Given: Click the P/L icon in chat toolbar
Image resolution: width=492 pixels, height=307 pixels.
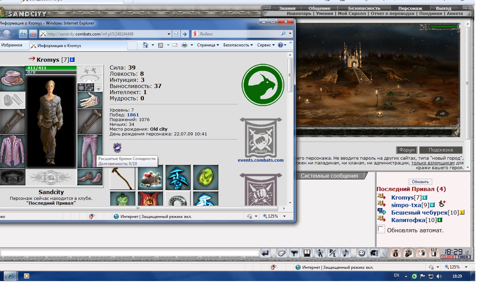Looking at the screenshot, I should pos(332,253).
